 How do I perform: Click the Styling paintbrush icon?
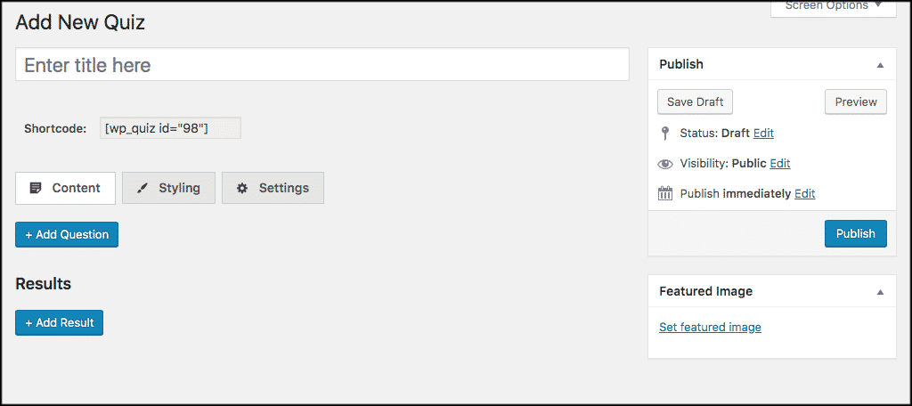coord(142,189)
